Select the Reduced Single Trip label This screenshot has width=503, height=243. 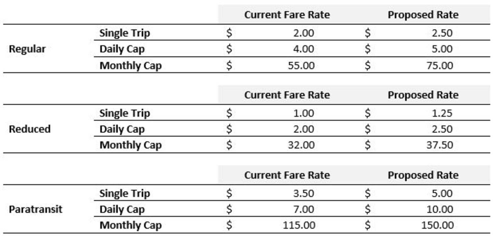[124, 113]
